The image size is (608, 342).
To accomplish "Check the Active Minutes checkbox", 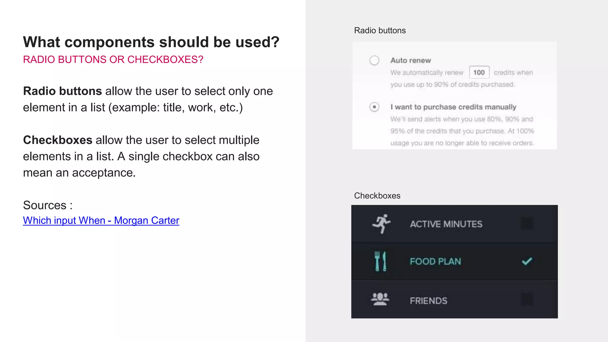I will (527, 223).
